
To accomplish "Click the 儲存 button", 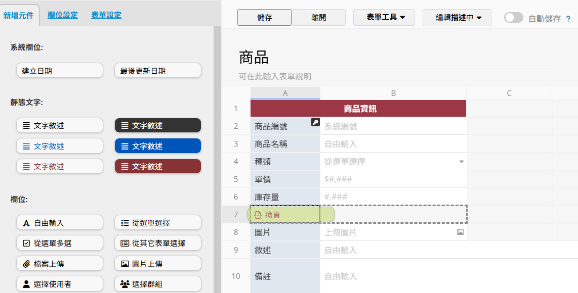I will pyautogui.click(x=264, y=17).
